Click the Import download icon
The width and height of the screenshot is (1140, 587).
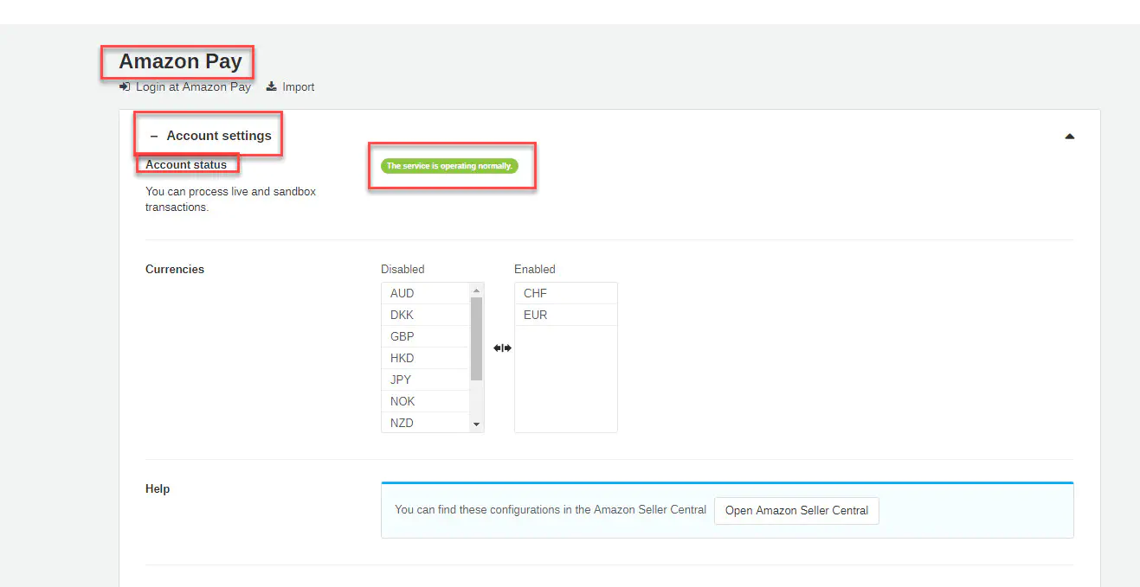tap(271, 87)
